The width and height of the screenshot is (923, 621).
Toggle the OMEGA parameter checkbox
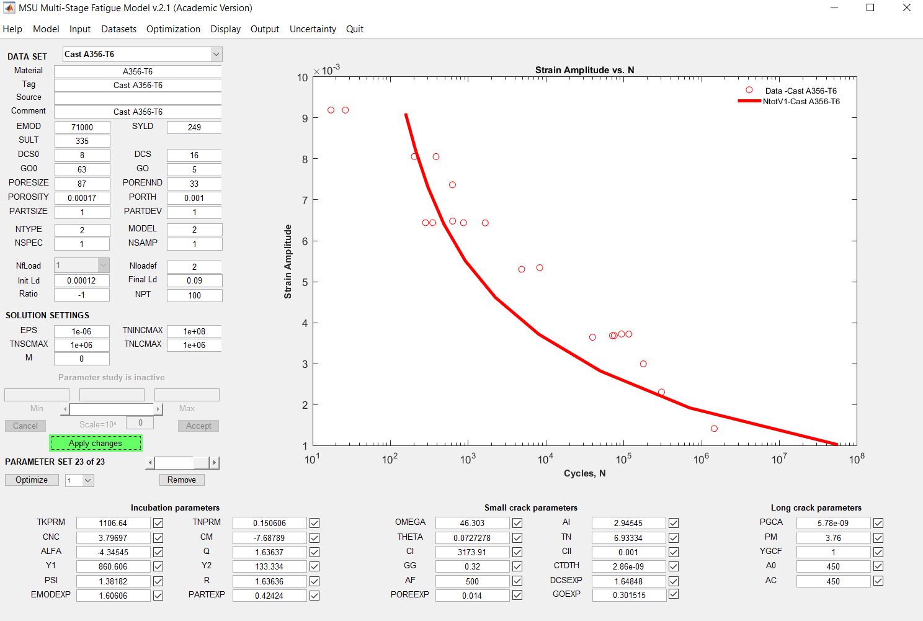pyautogui.click(x=517, y=523)
